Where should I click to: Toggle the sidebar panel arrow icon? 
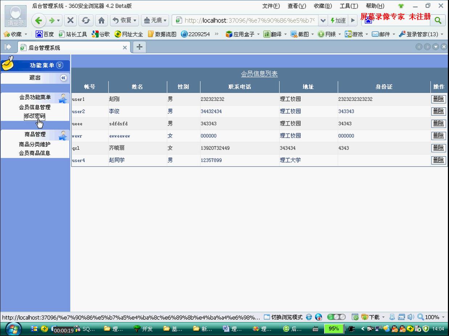[8, 47]
